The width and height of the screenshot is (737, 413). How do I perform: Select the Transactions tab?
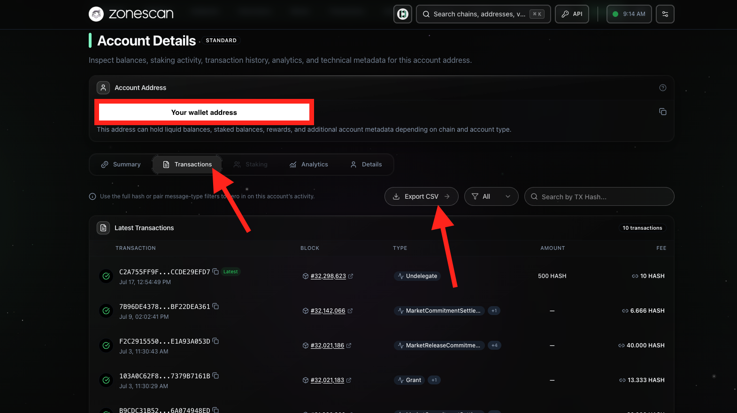point(187,165)
